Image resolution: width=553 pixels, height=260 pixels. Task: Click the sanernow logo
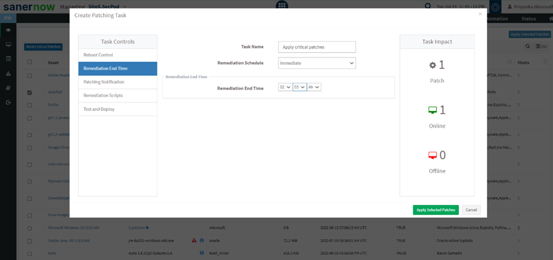point(29,7)
